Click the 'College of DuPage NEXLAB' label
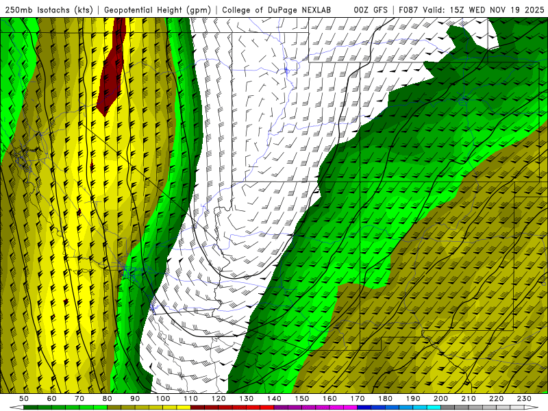The height and width of the screenshot is (411, 548). (x=277, y=10)
